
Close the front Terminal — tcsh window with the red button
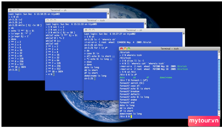[x=121, y=48]
